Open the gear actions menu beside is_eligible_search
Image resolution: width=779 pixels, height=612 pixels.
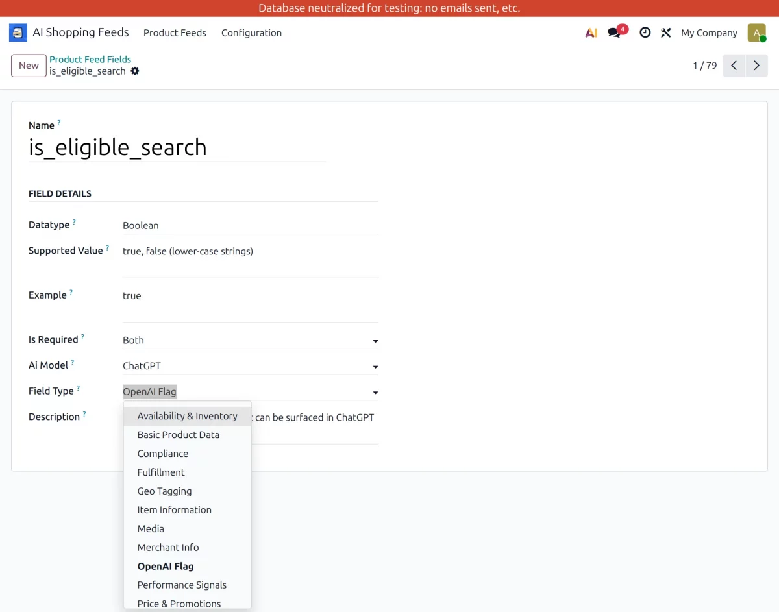(x=135, y=71)
